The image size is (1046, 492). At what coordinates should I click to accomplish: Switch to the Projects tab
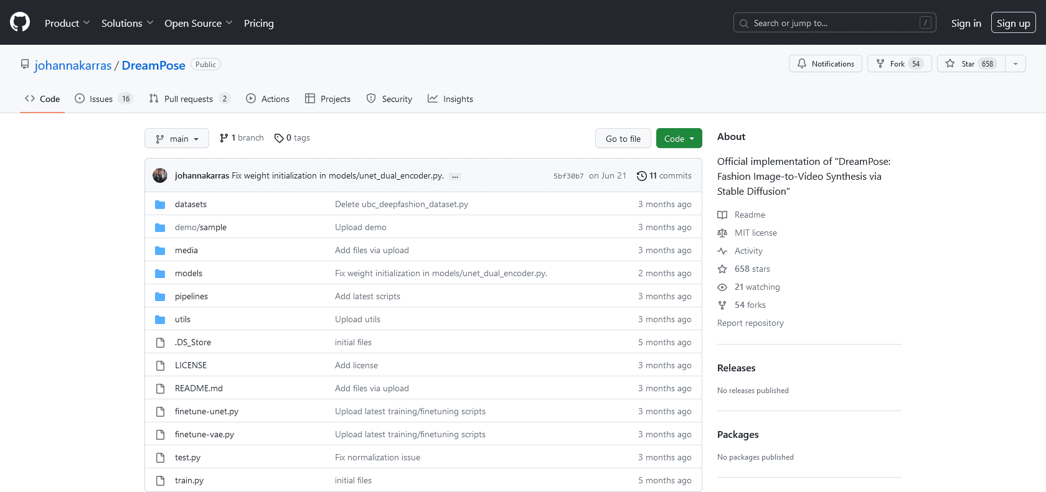327,99
